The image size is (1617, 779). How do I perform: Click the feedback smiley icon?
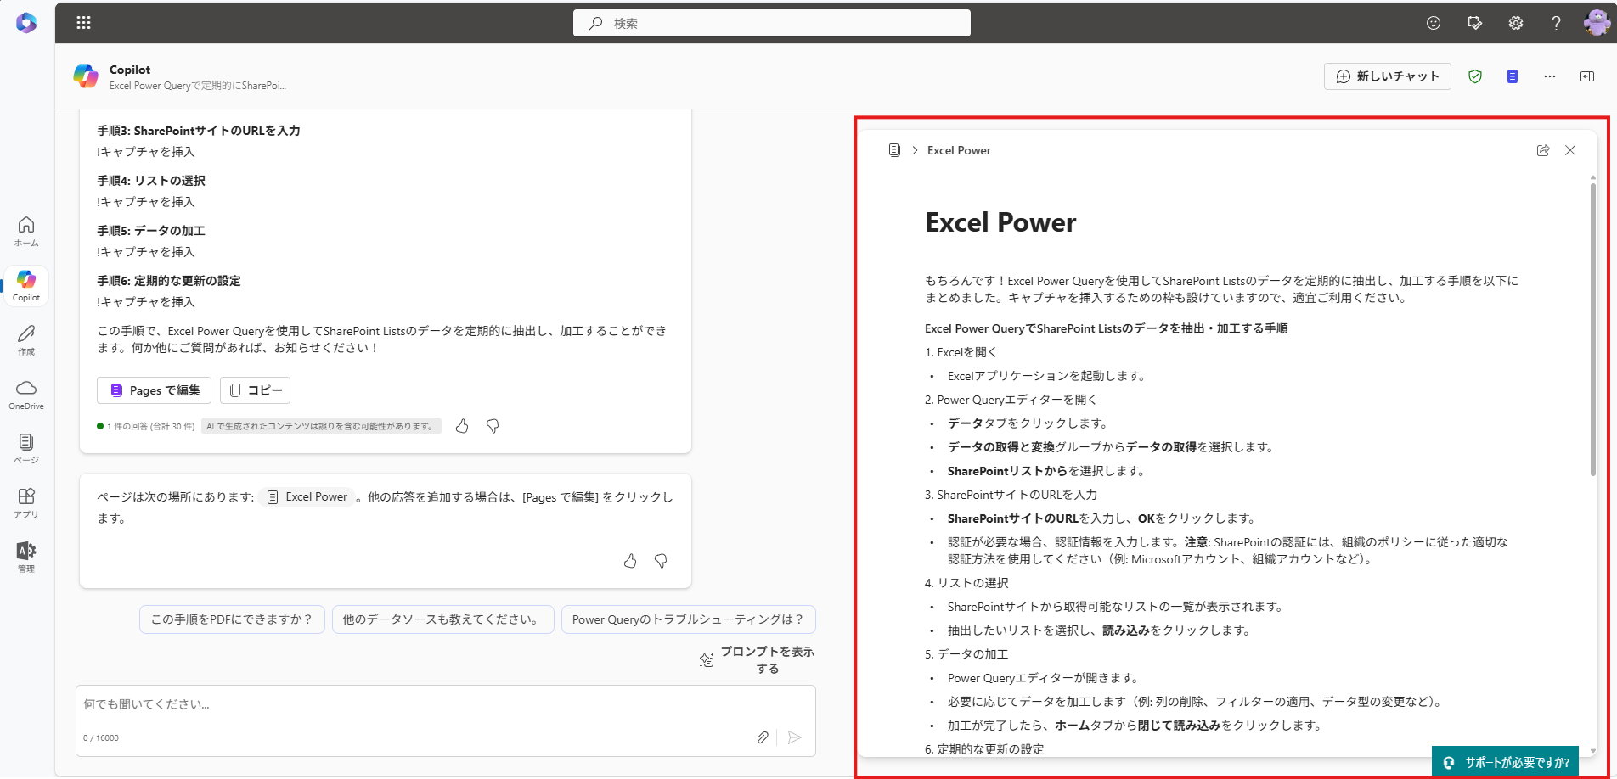1434,23
